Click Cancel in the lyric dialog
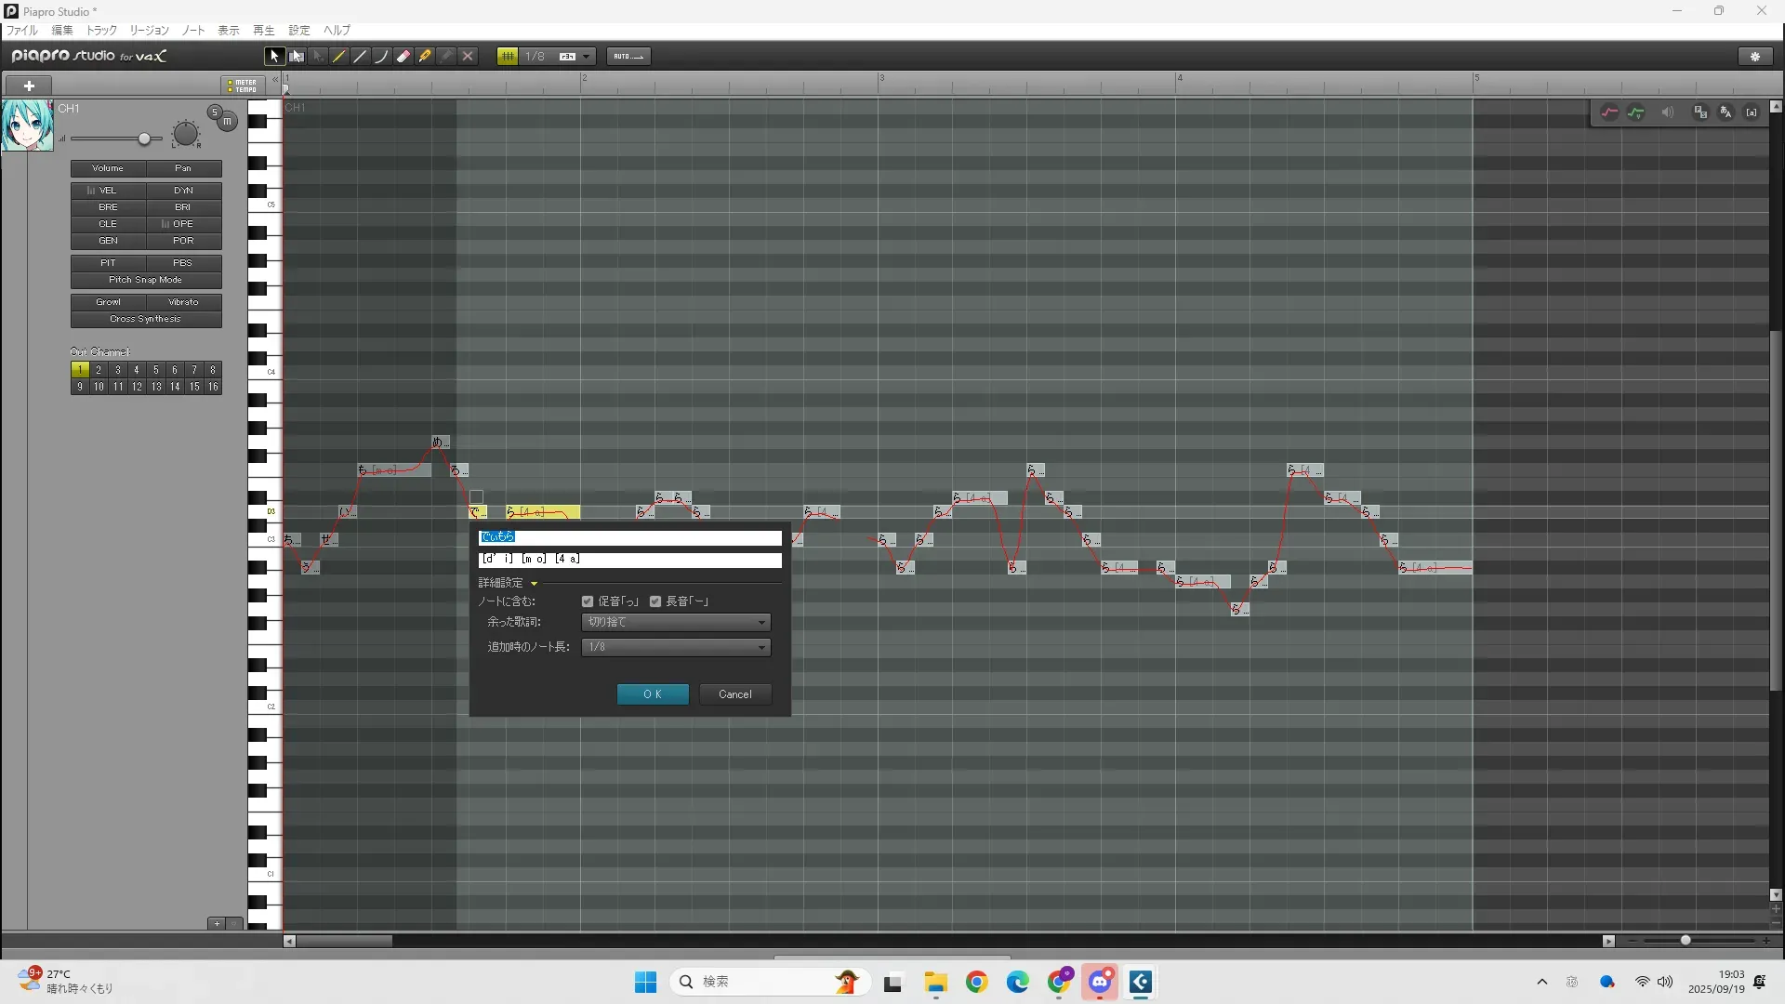The width and height of the screenshot is (1785, 1004). click(734, 694)
